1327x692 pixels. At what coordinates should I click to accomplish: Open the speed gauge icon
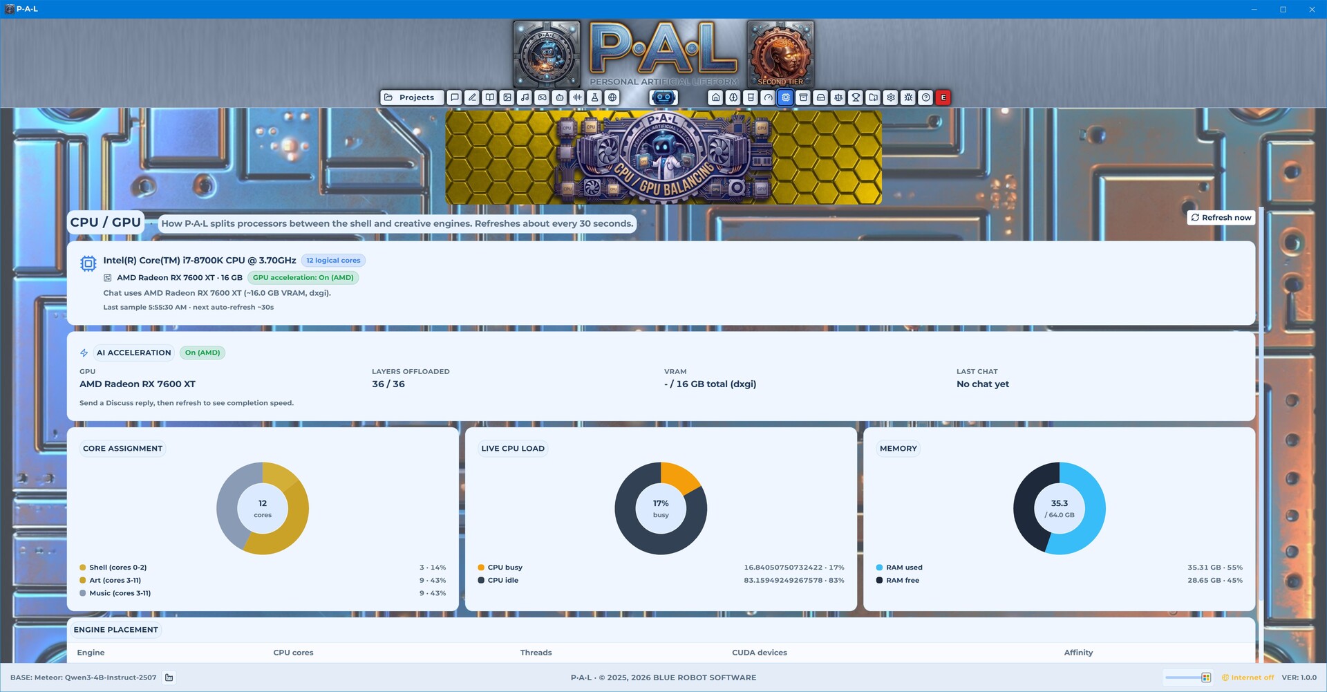[768, 97]
